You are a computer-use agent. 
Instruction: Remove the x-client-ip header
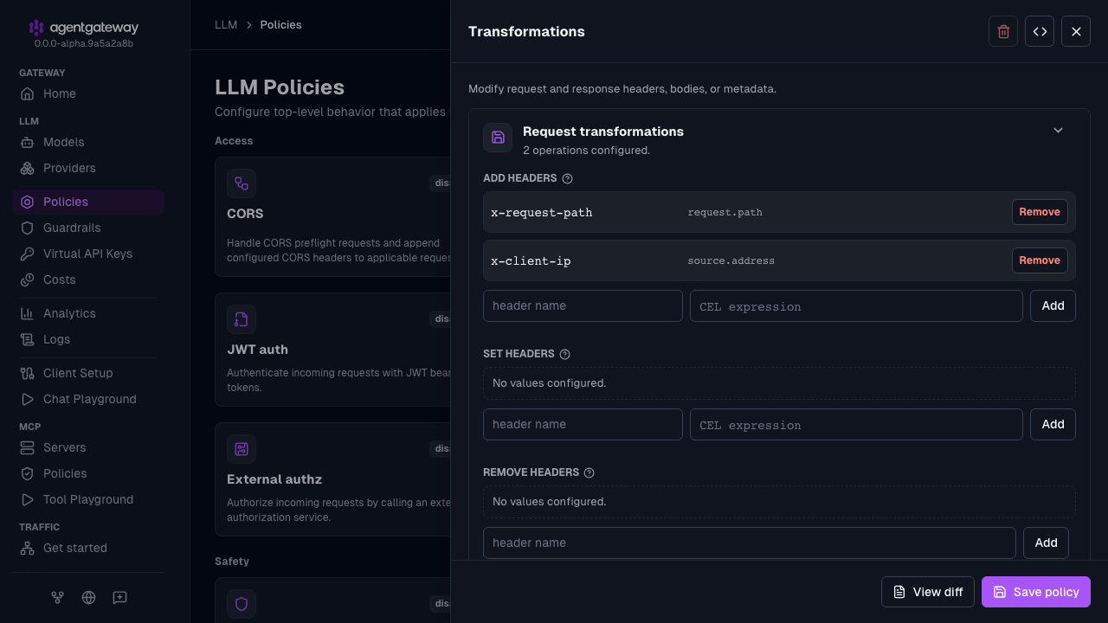coord(1040,260)
